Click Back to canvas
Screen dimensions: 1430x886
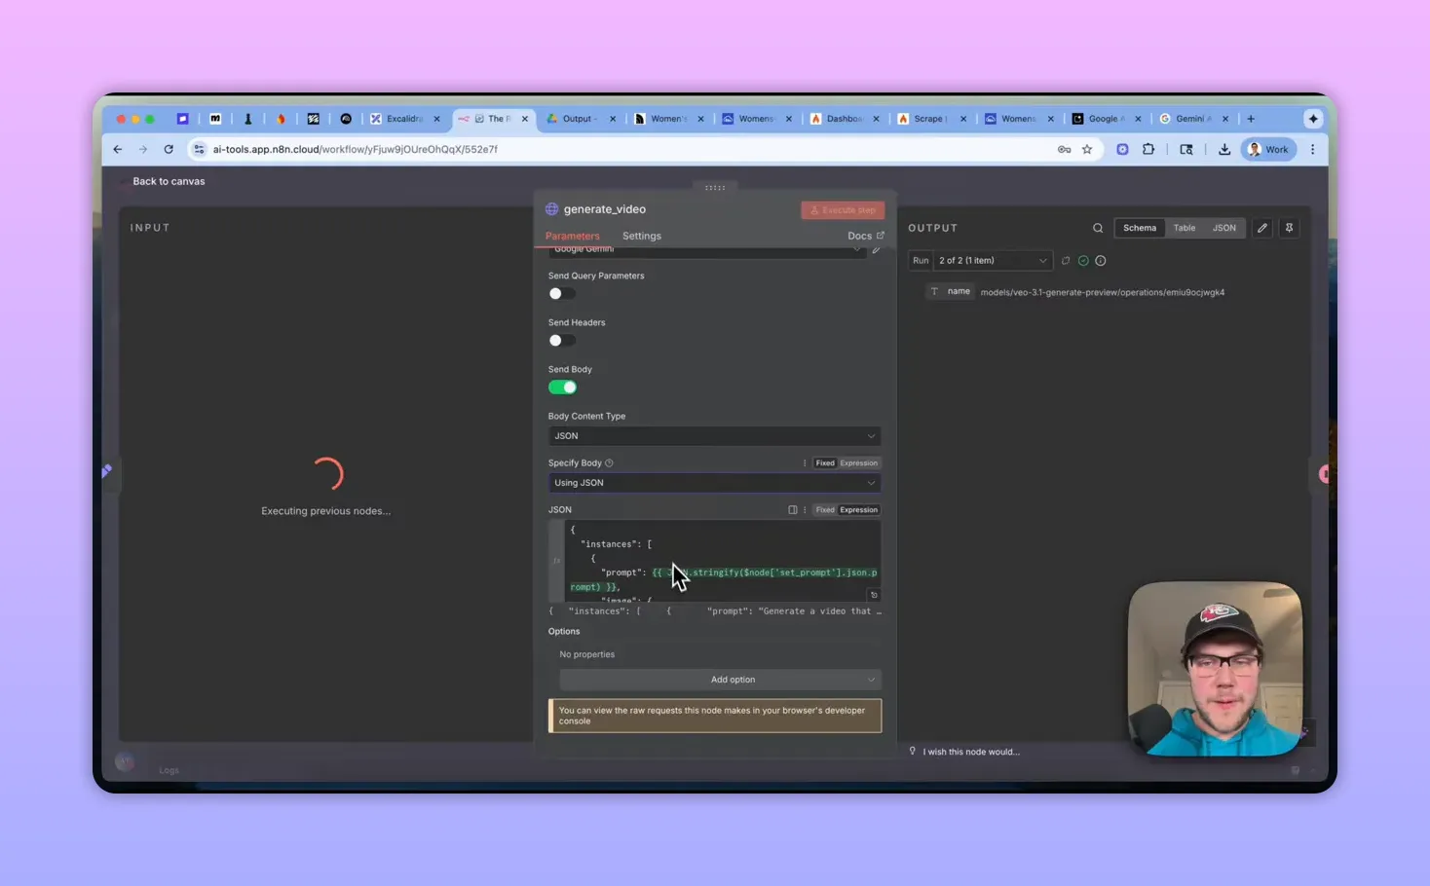169,181
